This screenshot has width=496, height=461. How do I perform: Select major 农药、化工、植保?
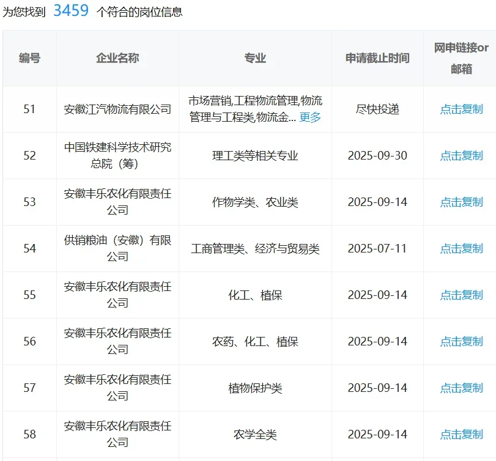[x=255, y=342]
